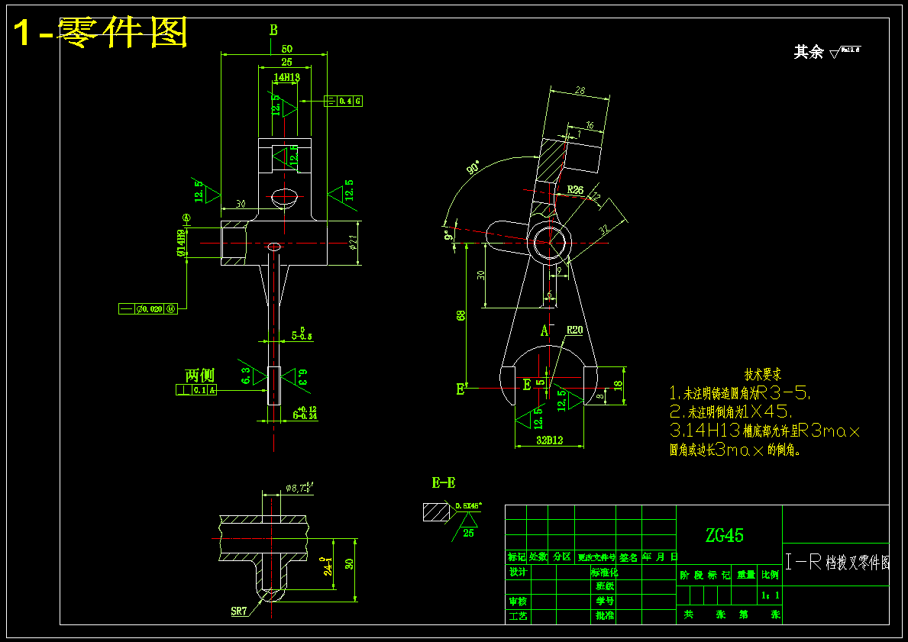
Task: Select the "批准" cell
Action: [x=605, y=615]
